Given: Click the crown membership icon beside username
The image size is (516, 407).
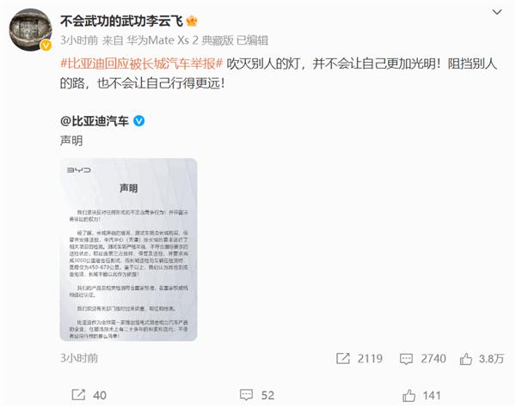Looking at the screenshot, I should pos(192,21).
